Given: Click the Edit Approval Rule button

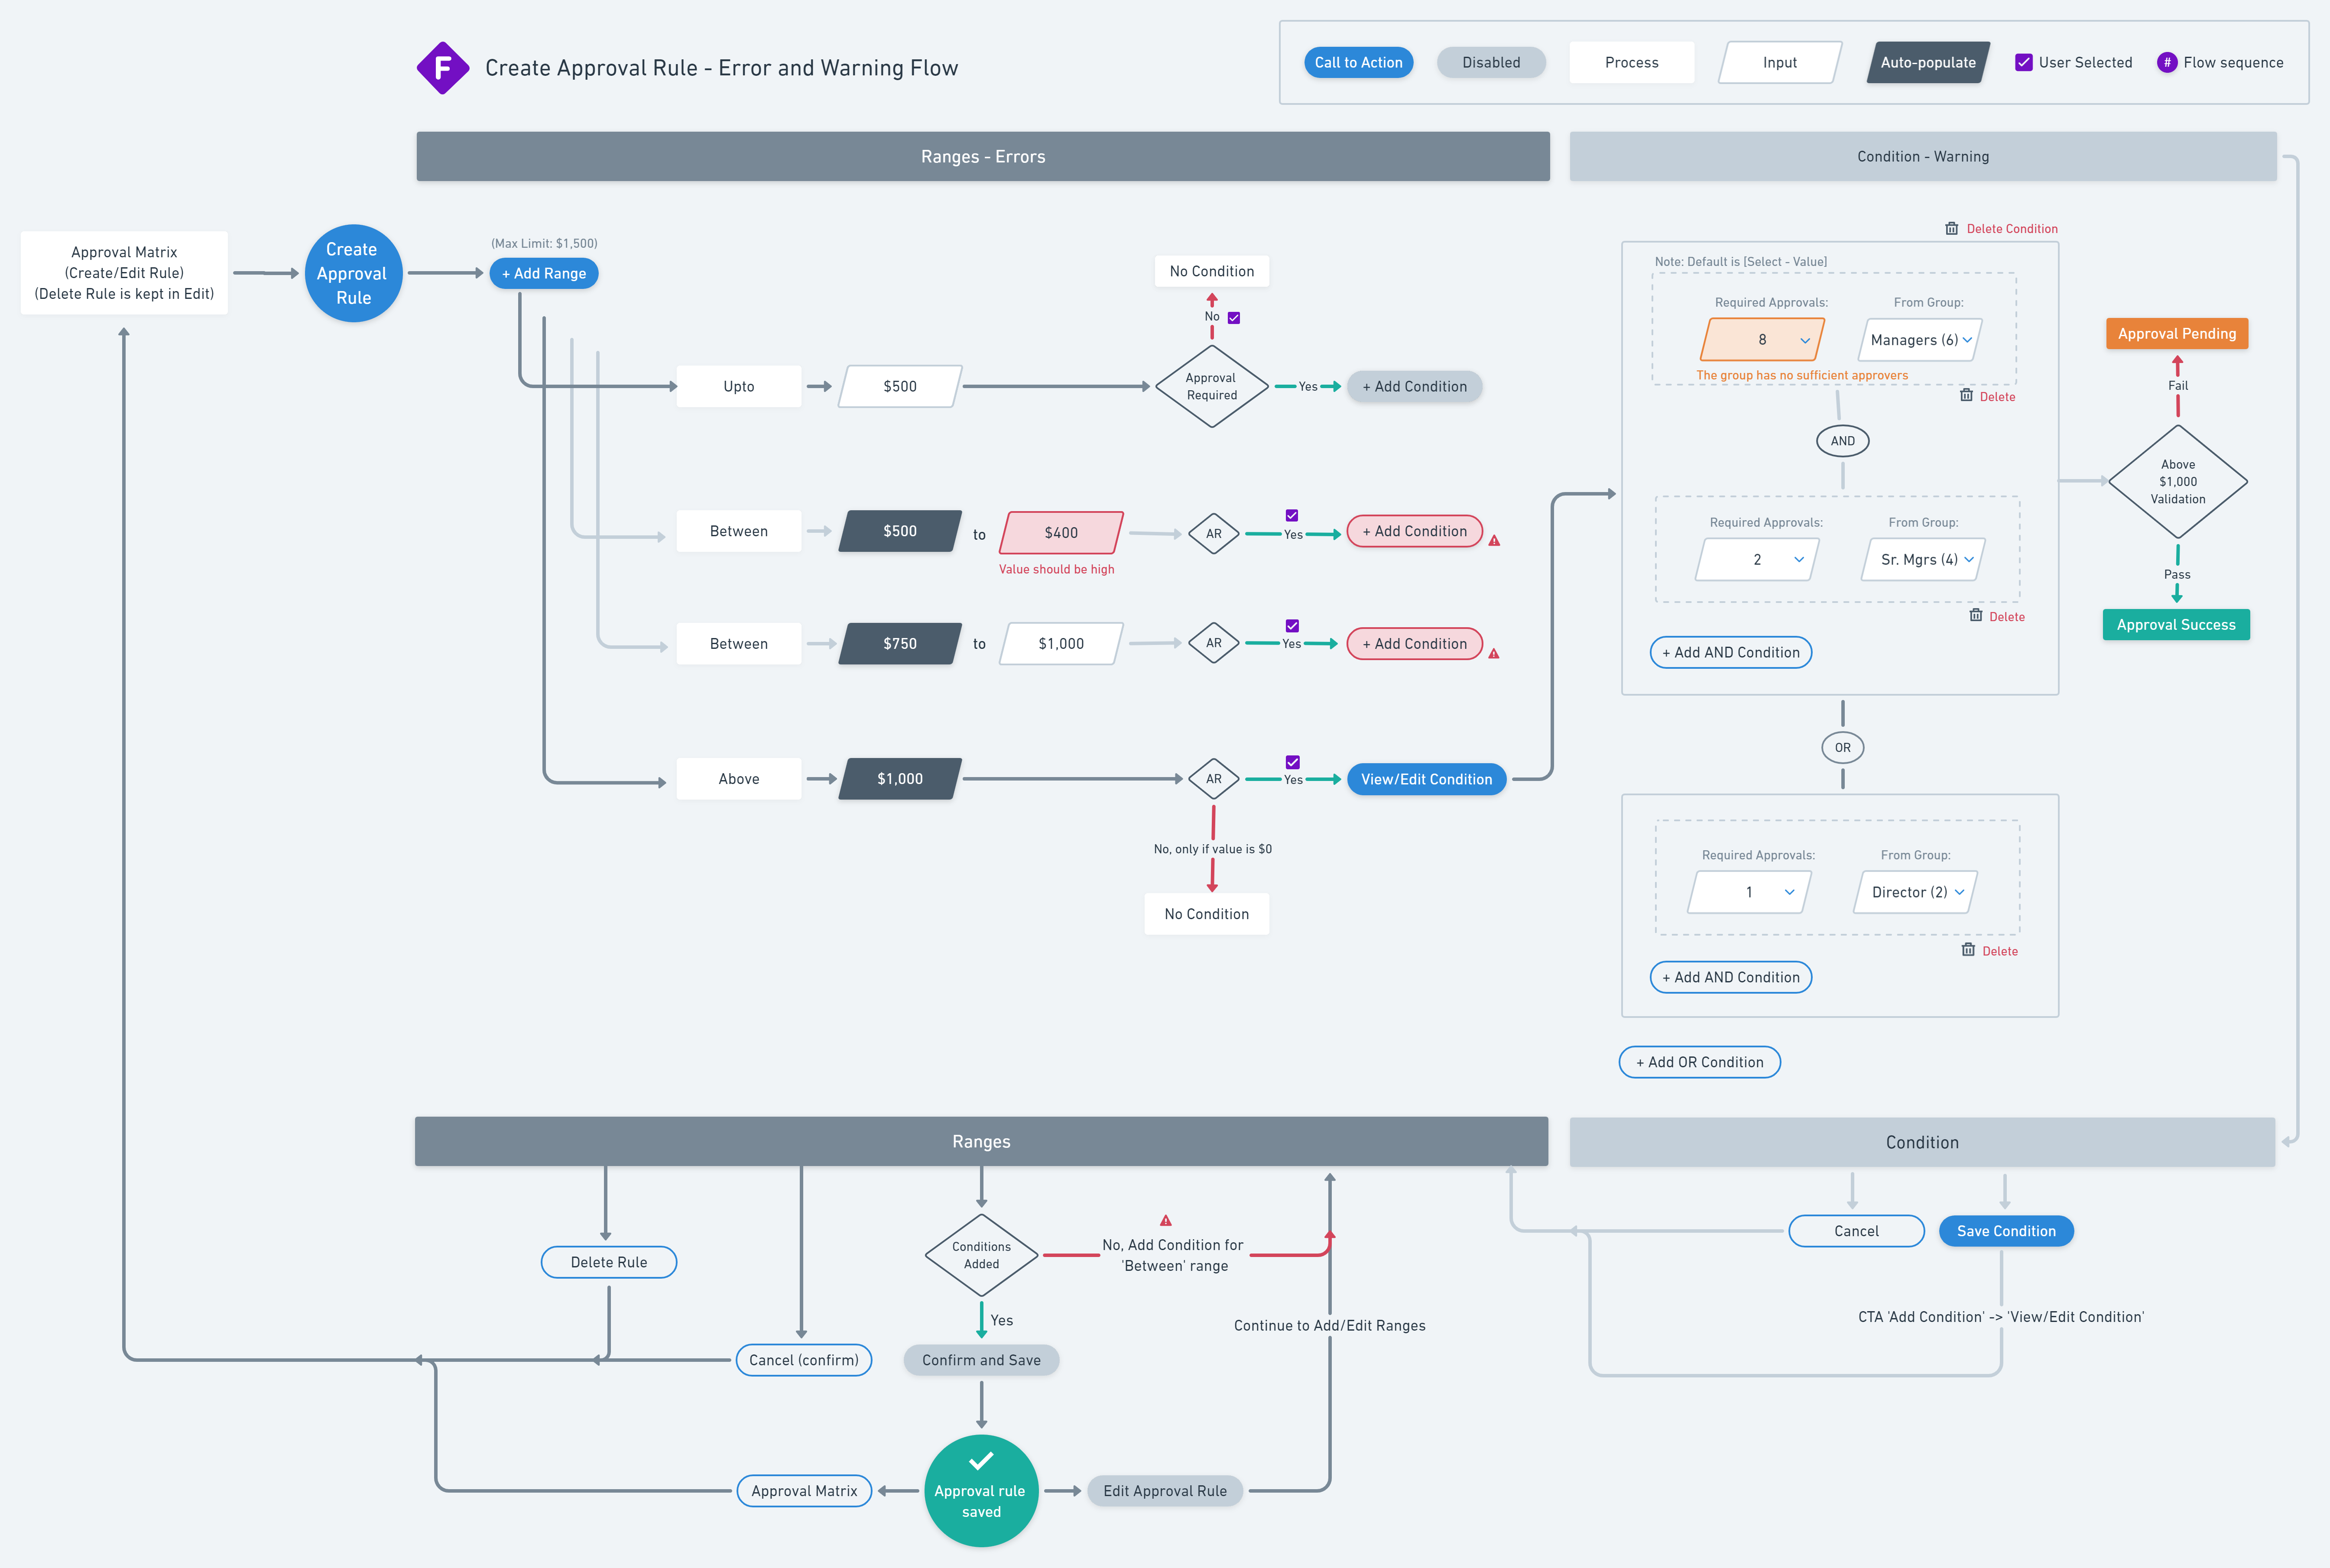Looking at the screenshot, I should pyautogui.click(x=1165, y=1491).
